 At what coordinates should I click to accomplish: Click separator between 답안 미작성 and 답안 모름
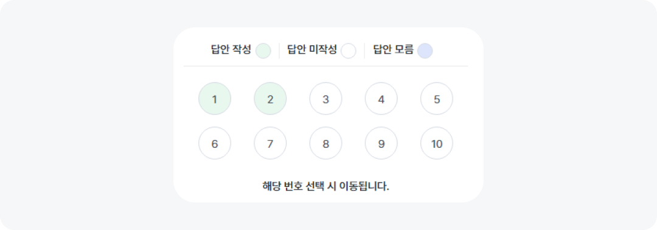coord(364,51)
